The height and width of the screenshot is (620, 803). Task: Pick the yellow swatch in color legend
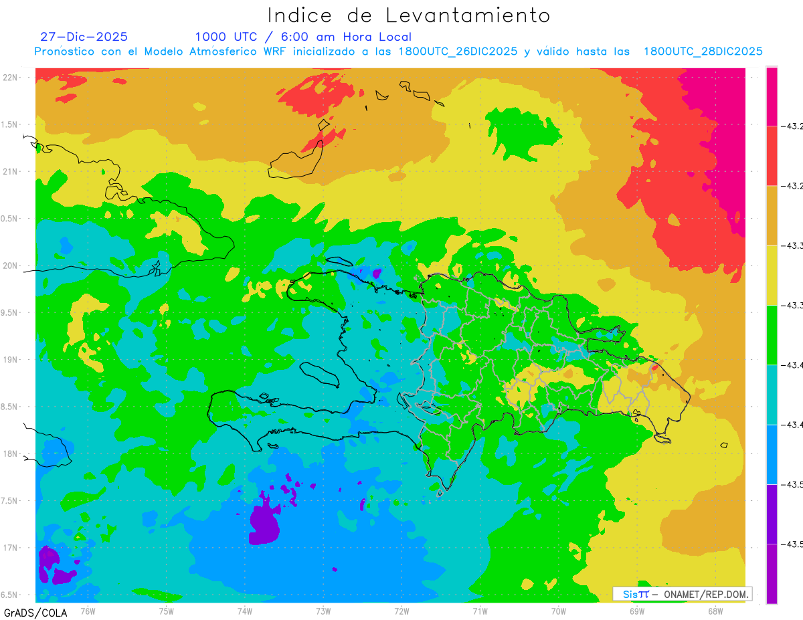click(772, 275)
